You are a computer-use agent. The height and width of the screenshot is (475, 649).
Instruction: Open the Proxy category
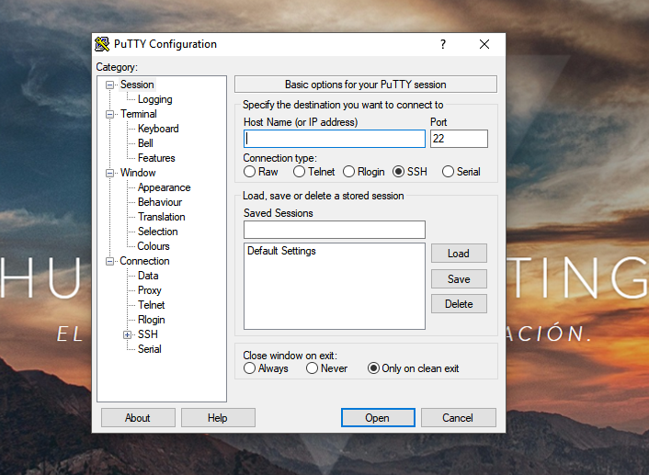click(x=150, y=290)
